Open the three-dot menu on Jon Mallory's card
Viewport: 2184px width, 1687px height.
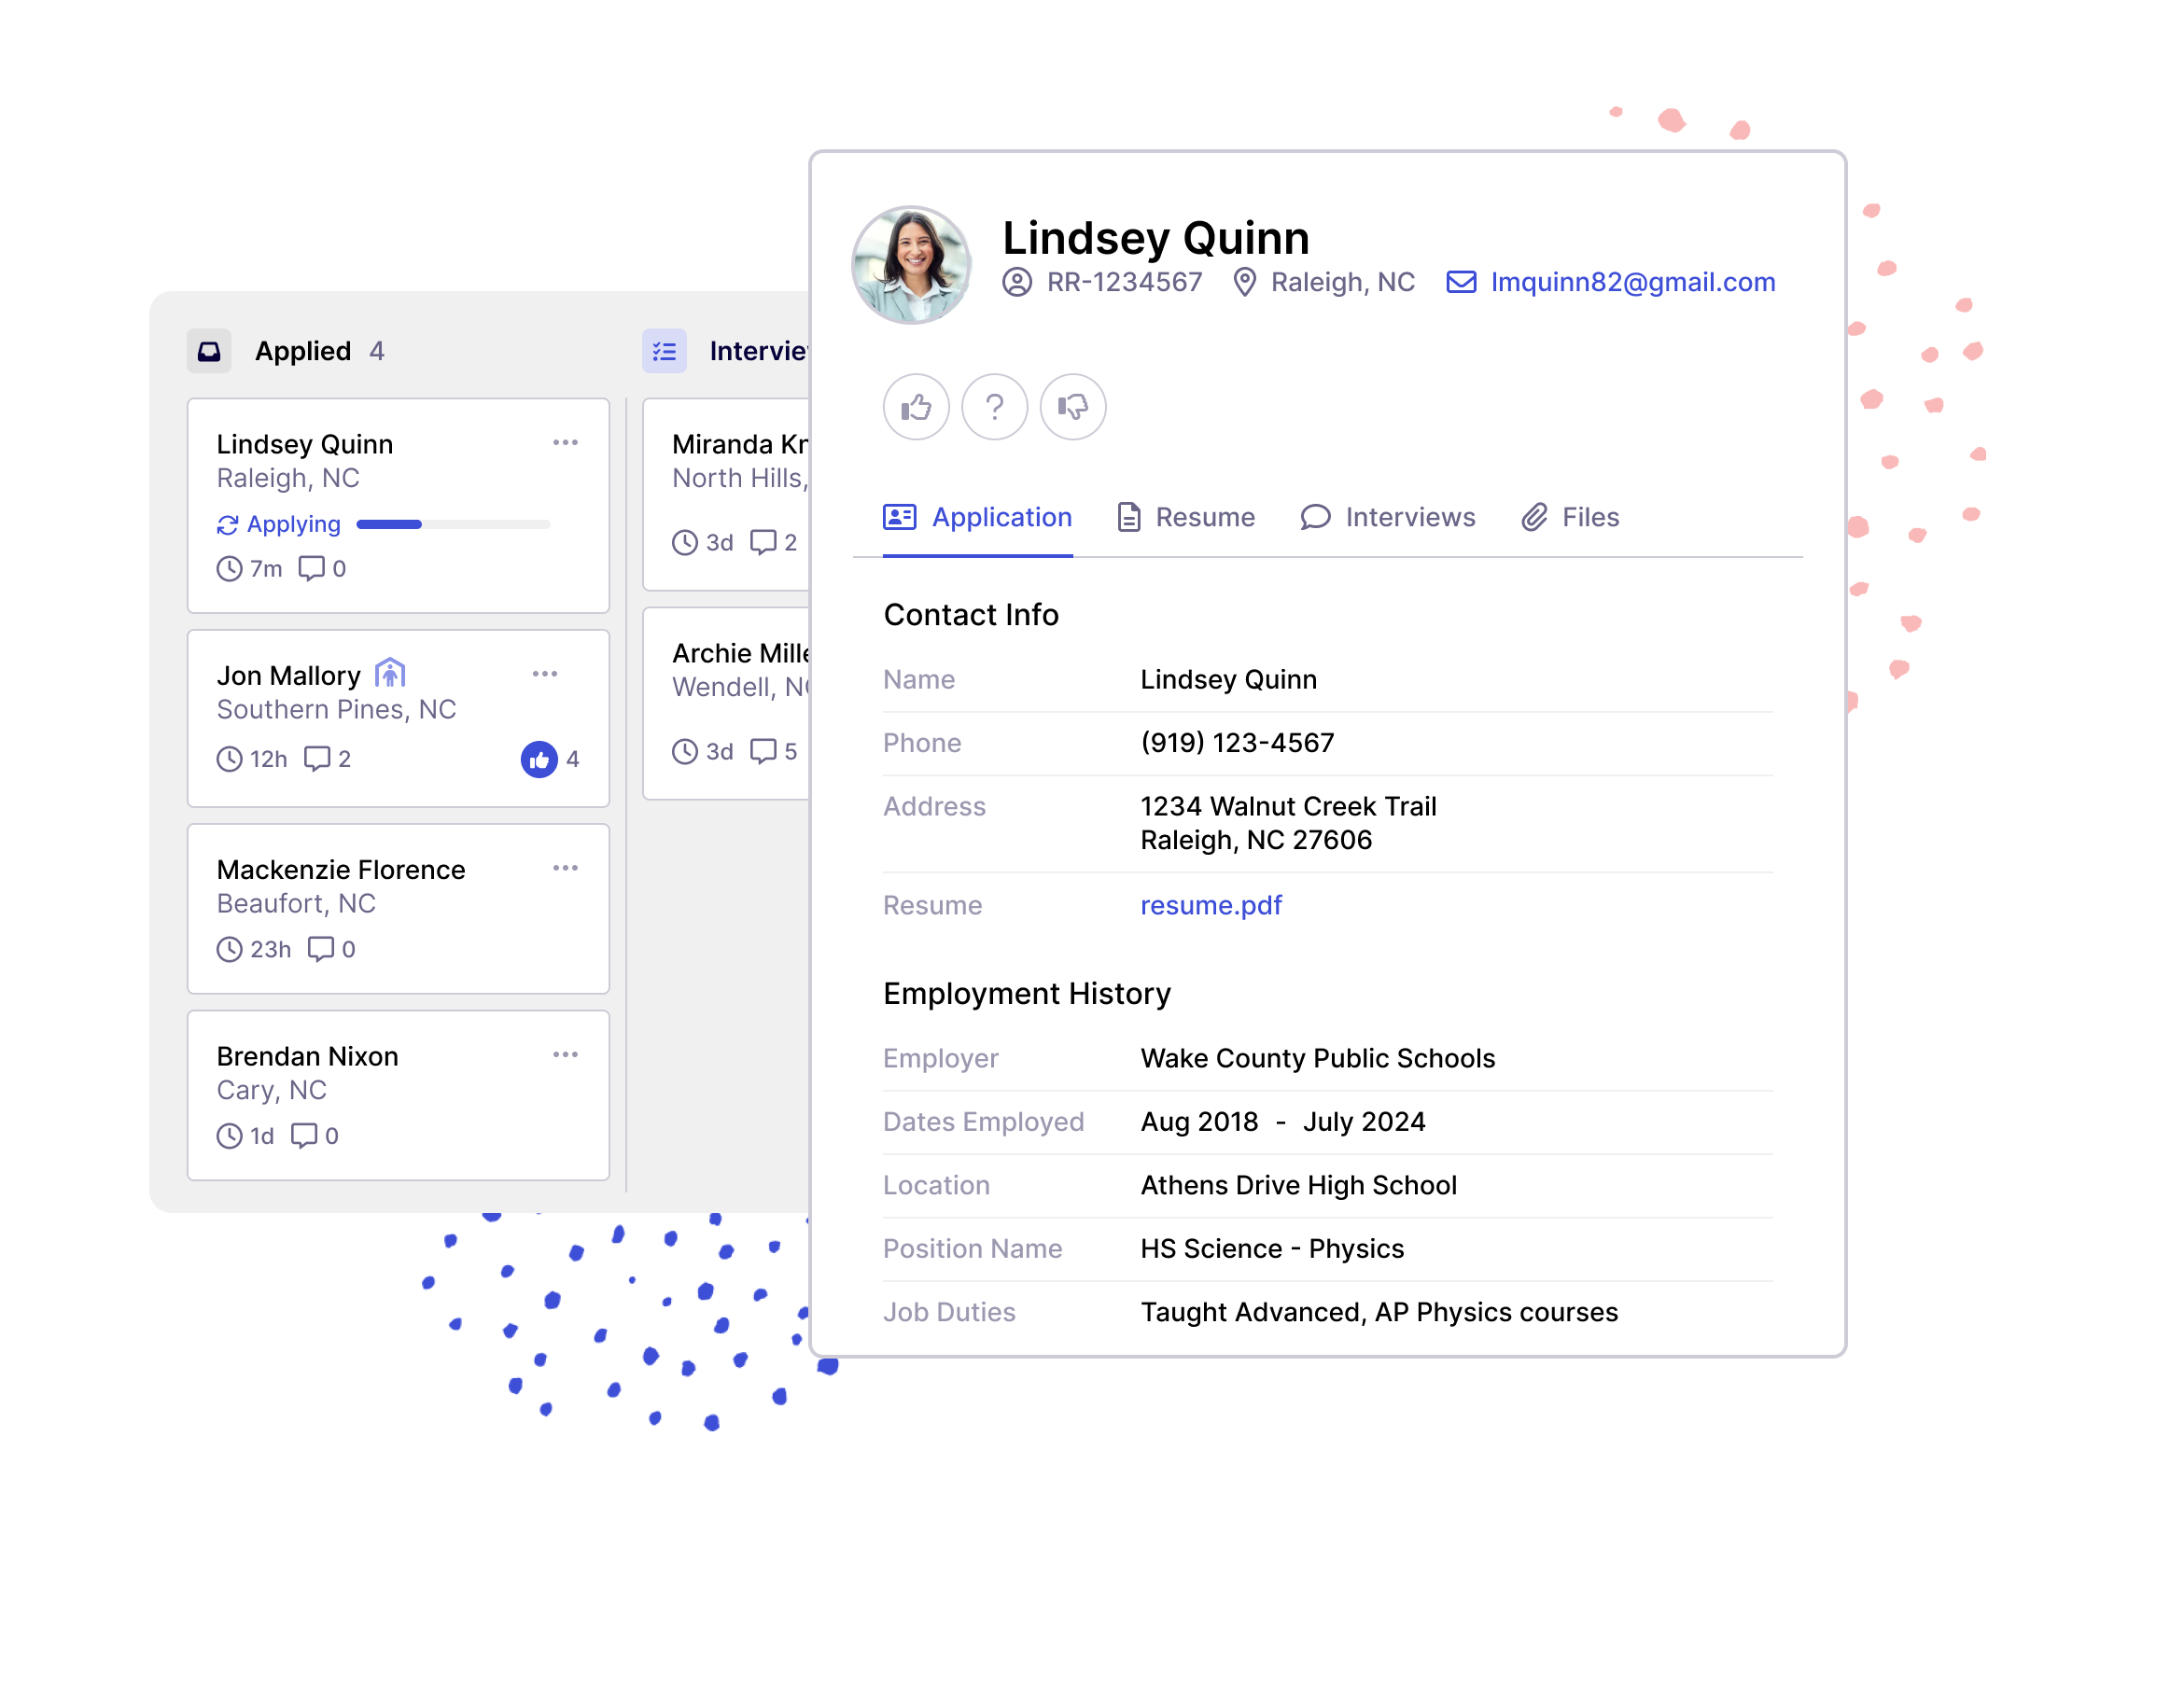click(545, 674)
